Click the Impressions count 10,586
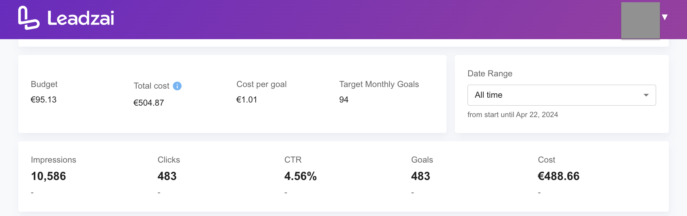Viewport: 687px width, 216px height. [48, 176]
